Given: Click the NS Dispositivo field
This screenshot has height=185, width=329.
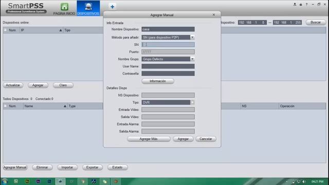Looking at the screenshot, I should 168,95.
